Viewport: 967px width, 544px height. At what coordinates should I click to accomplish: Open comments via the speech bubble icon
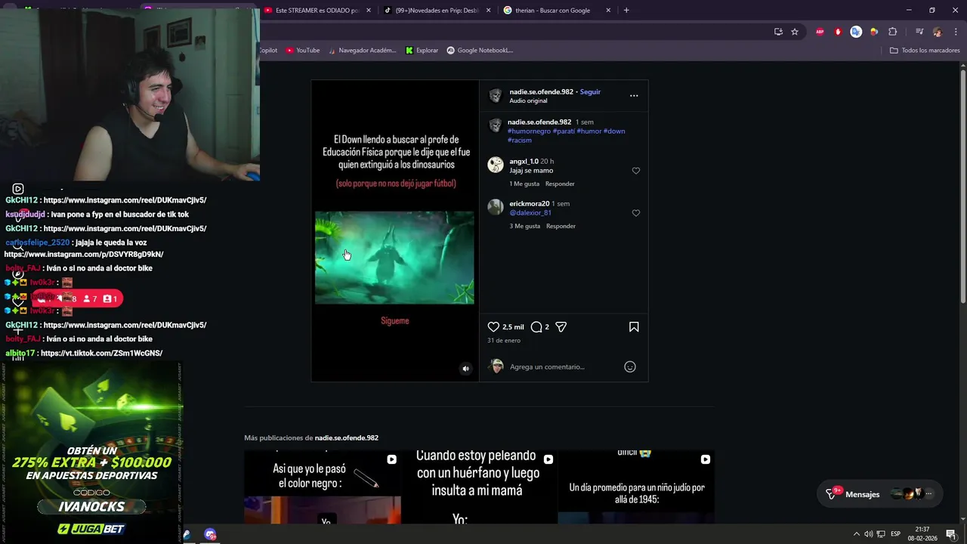[x=536, y=327]
